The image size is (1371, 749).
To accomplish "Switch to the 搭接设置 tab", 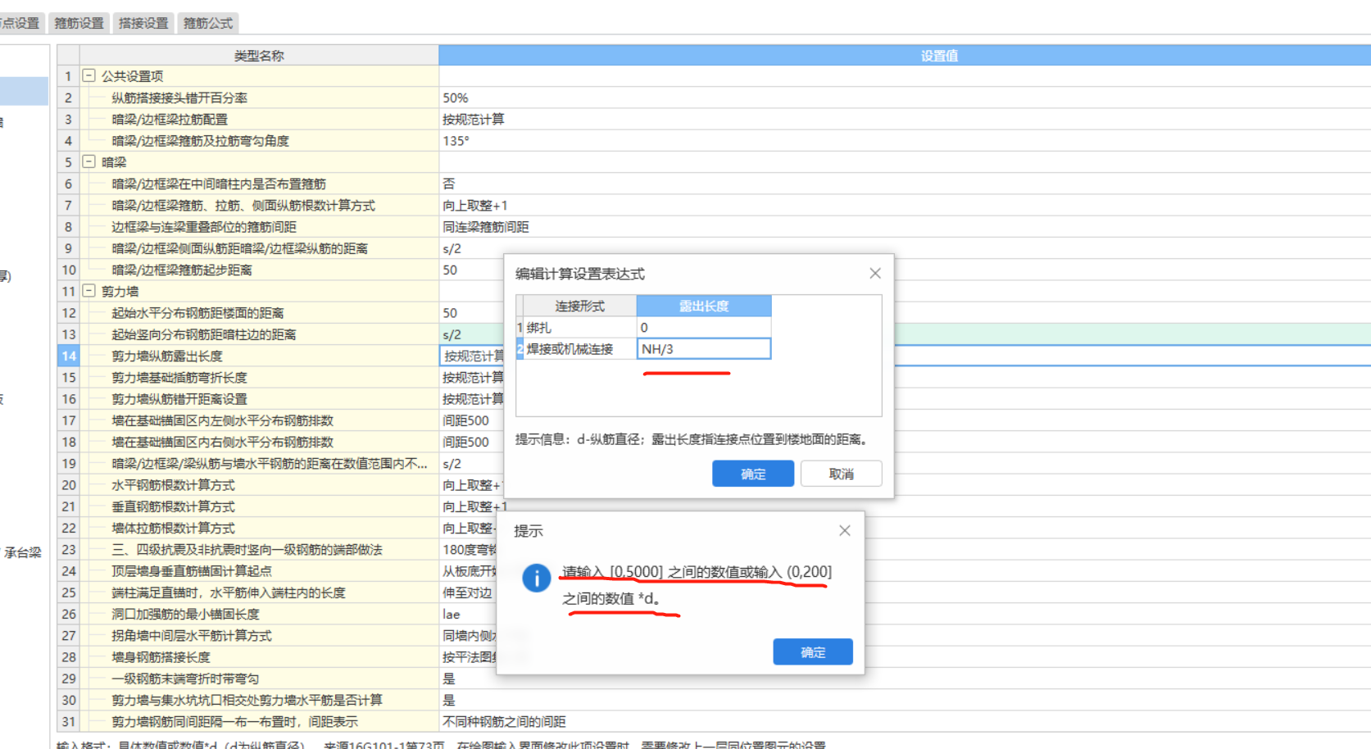I will coord(143,23).
